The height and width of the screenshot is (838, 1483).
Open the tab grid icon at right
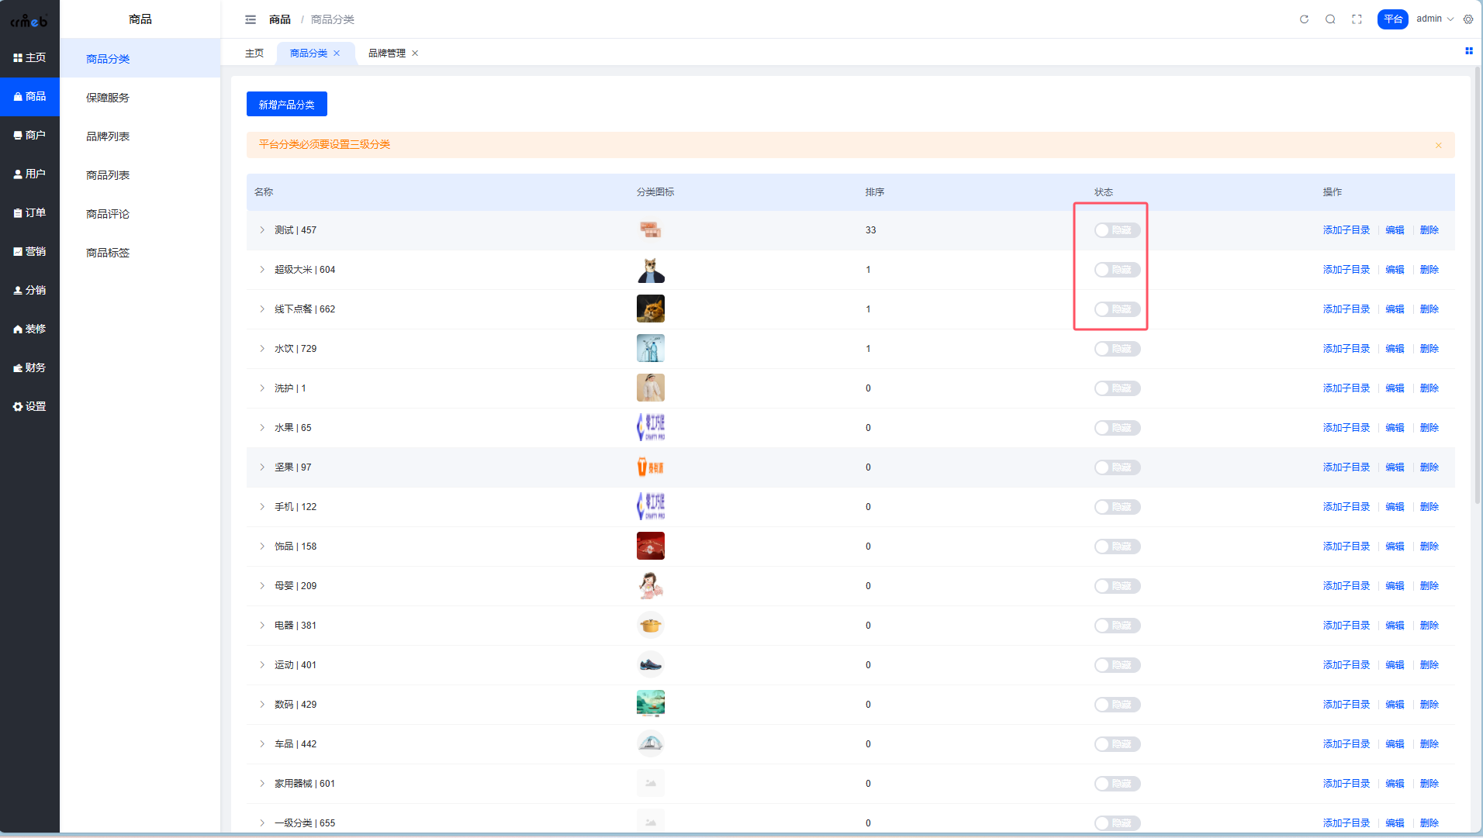(1468, 51)
